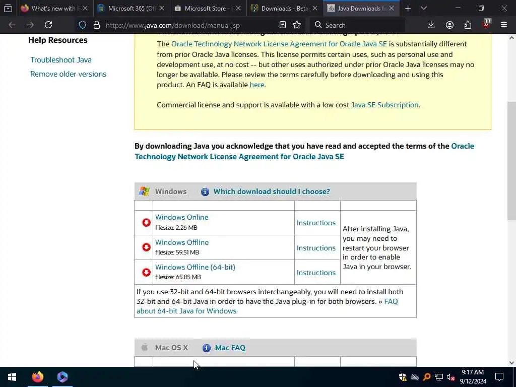Close the Downloads - Beta tab
516x387 pixels.
(x=315, y=8)
